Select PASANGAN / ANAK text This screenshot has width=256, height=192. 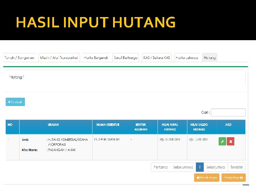click(62, 150)
